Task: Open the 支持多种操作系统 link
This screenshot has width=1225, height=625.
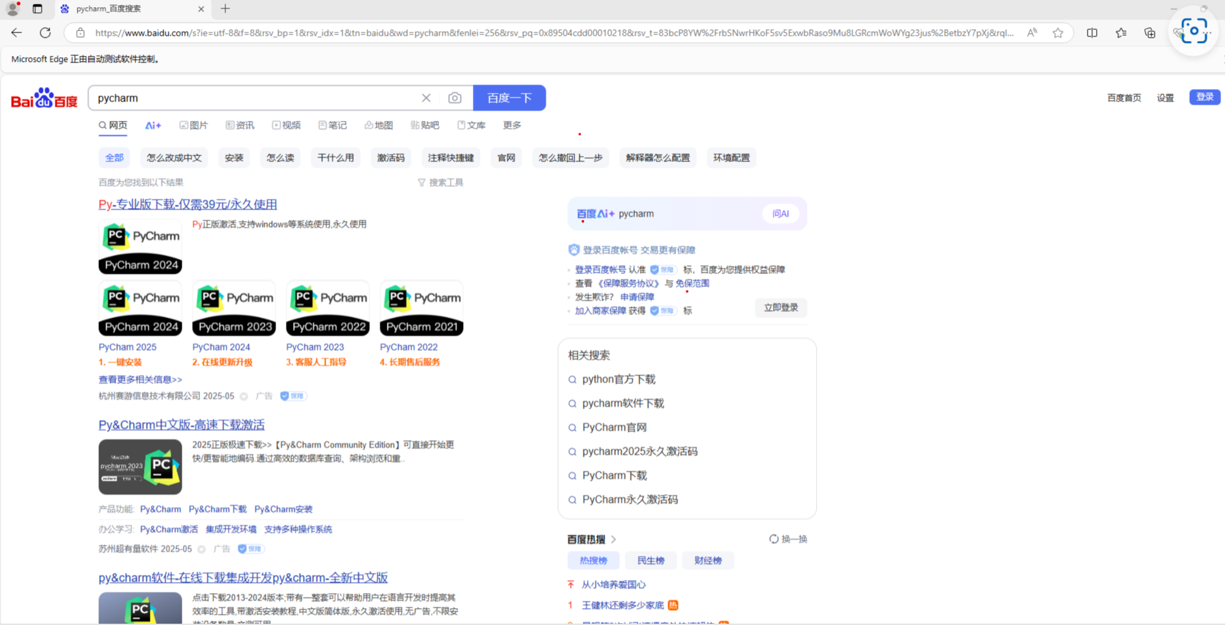Action: point(298,529)
